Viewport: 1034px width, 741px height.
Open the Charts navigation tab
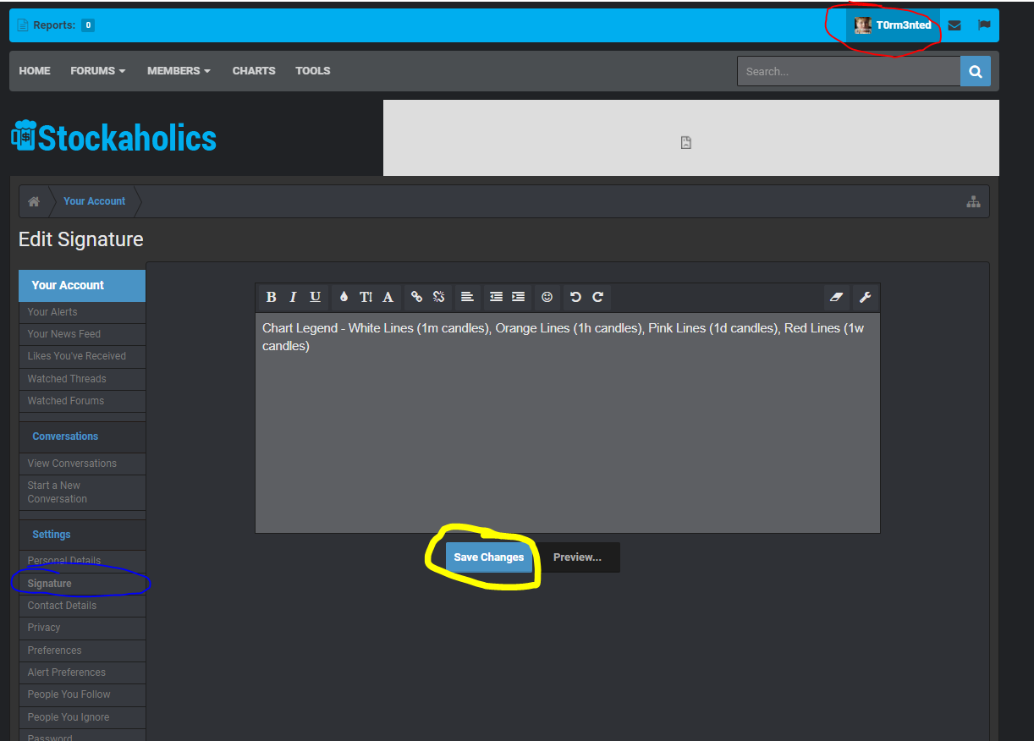tap(254, 71)
